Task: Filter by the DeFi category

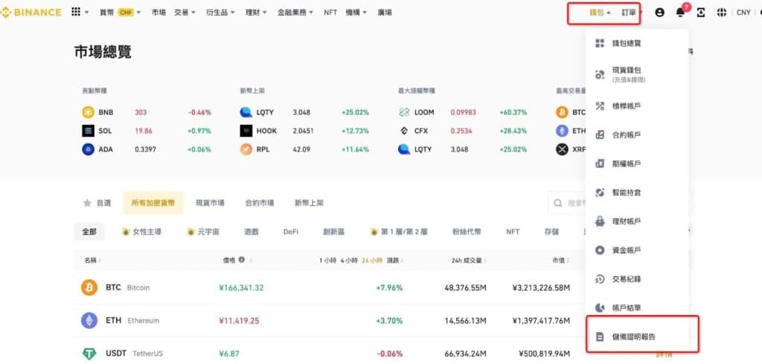Action: coord(290,232)
